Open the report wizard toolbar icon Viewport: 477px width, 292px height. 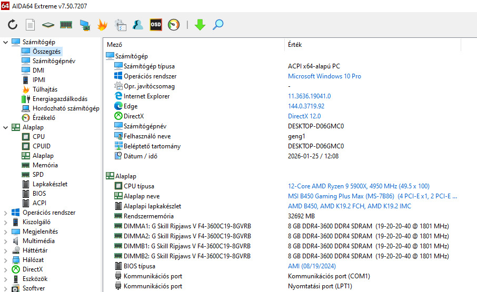[x=120, y=25]
